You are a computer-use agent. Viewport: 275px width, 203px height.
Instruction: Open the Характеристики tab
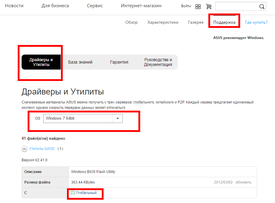[163, 22]
